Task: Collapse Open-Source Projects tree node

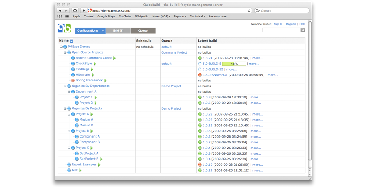Action: (65, 52)
